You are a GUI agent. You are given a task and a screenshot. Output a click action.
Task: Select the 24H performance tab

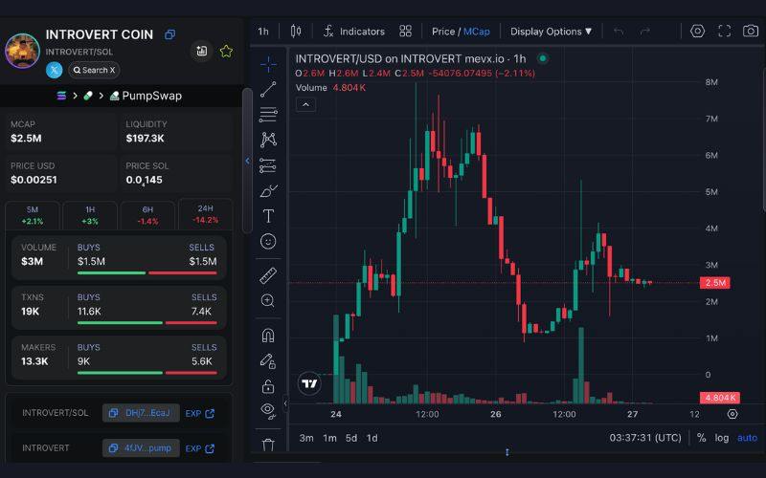(x=205, y=214)
